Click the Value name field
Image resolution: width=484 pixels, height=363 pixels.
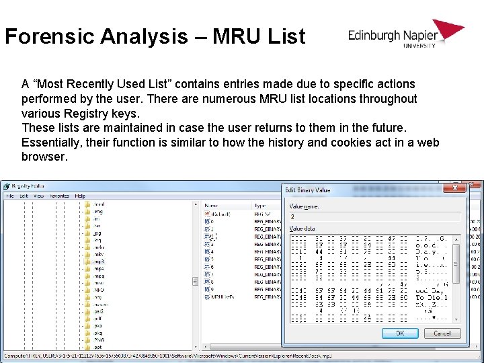pyautogui.click(x=375, y=216)
